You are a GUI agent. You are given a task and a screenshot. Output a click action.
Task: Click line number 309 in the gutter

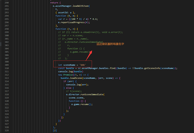pos(6,65)
